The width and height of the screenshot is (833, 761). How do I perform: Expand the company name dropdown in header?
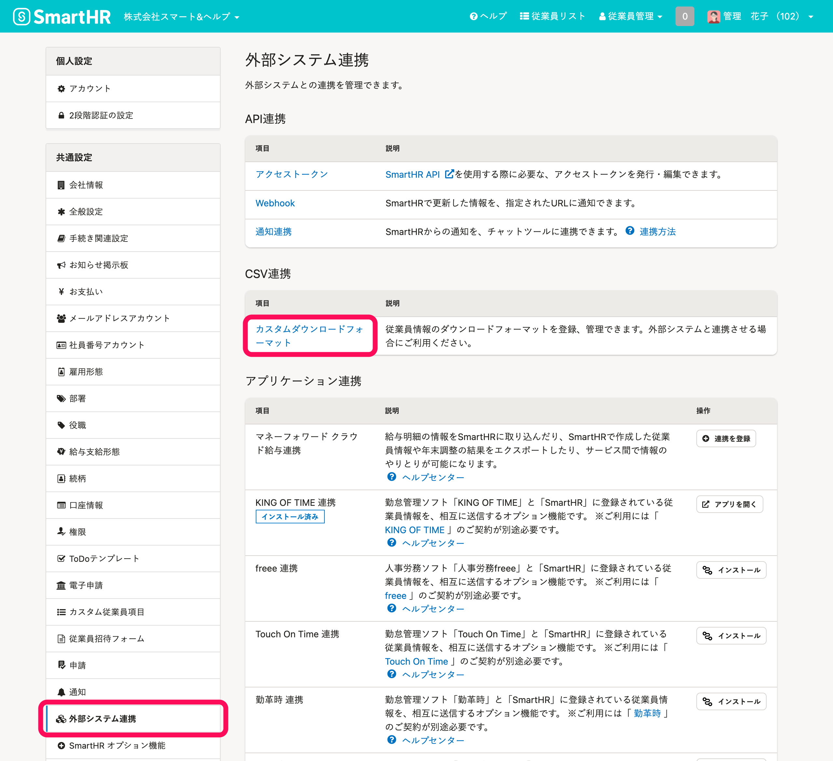pyautogui.click(x=182, y=17)
